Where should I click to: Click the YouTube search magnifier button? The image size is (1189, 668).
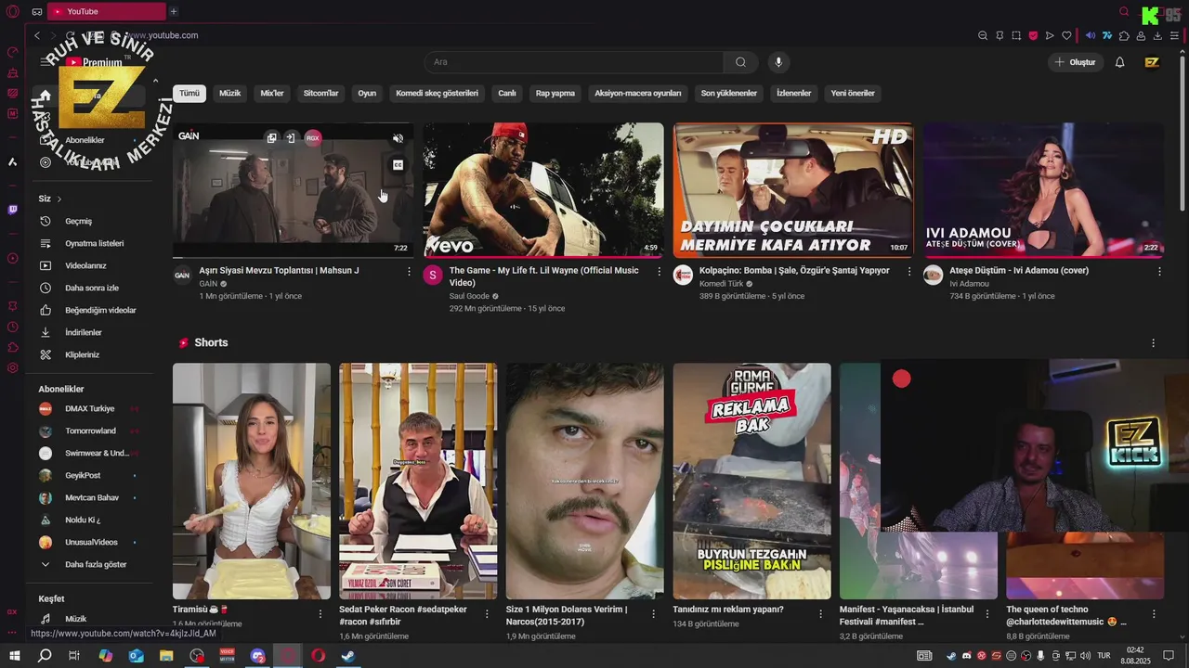740,62
